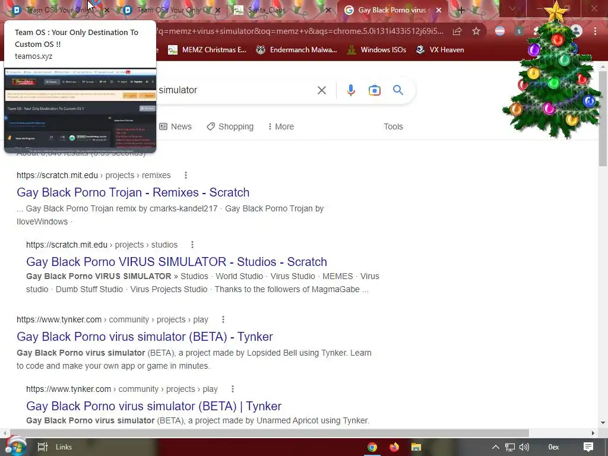Close the Gay Black Porno virus tab
Image resolution: width=608 pixels, height=456 pixels.
tap(439, 11)
